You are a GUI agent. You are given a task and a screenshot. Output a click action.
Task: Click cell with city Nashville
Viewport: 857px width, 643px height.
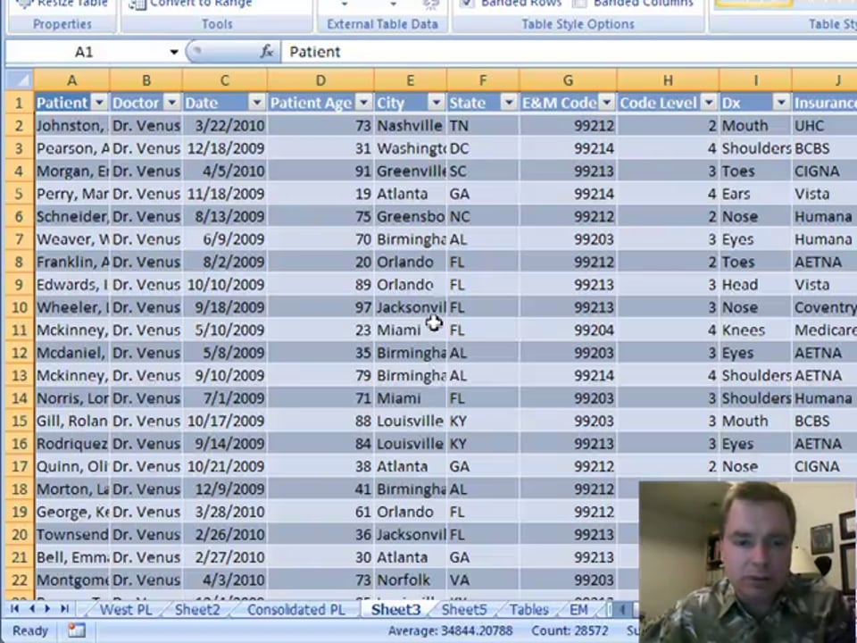click(x=410, y=126)
